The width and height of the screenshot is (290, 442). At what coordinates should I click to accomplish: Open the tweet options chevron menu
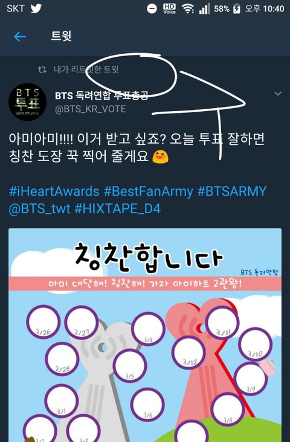[x=278, y=94]
